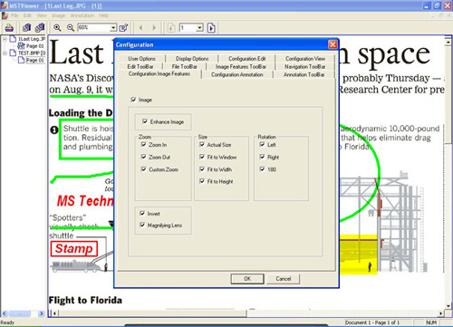The height and width of the screenshot is (327, 453).
Task: Switch to the Display Options tab
Action: coord(192,59)
